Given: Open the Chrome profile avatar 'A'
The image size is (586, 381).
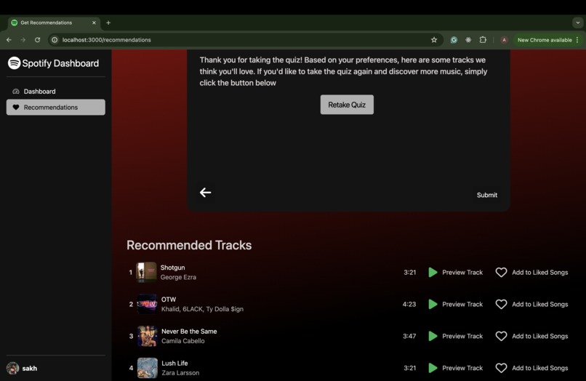Looking at the screenshot, I should pyautogui.click(x=504, y=40).
